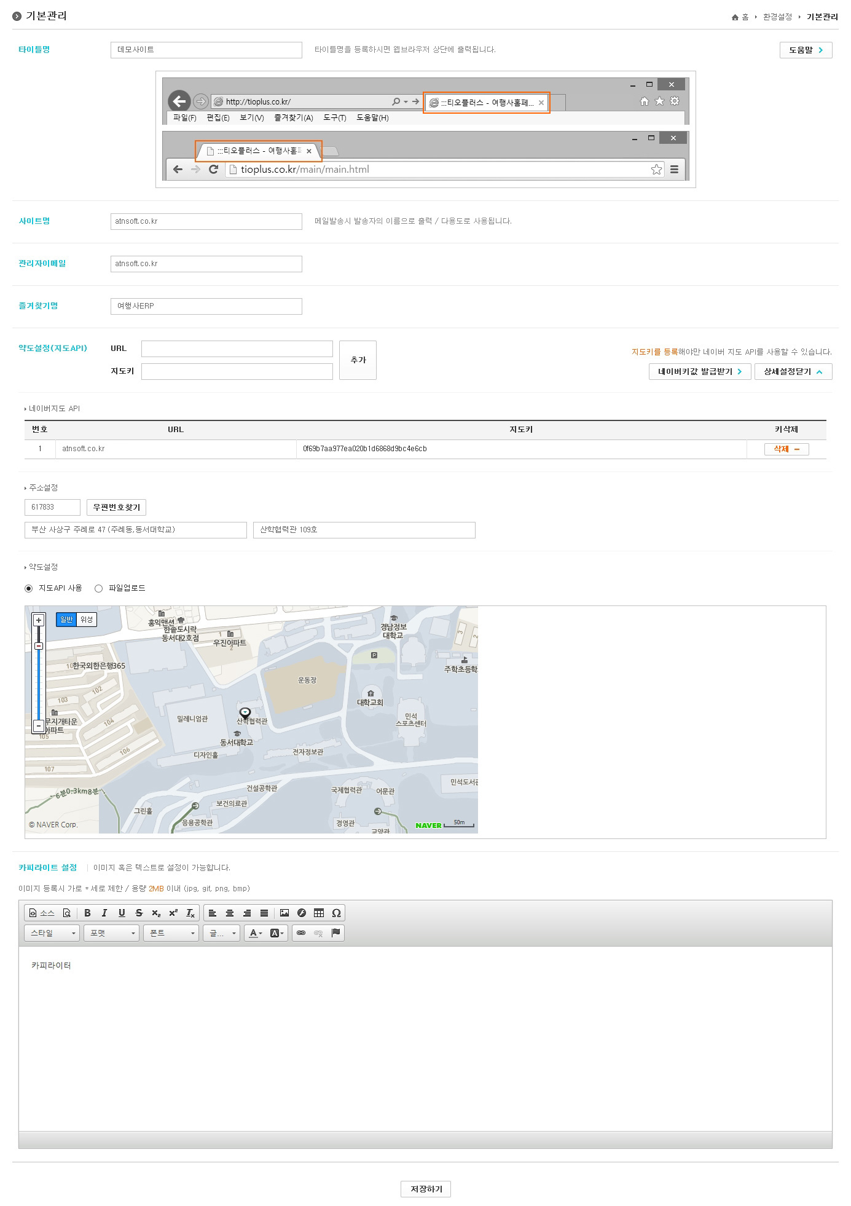Select the 지도API 사용 radio option
The image size is (851, 1206).
click(x=29, y=588)
